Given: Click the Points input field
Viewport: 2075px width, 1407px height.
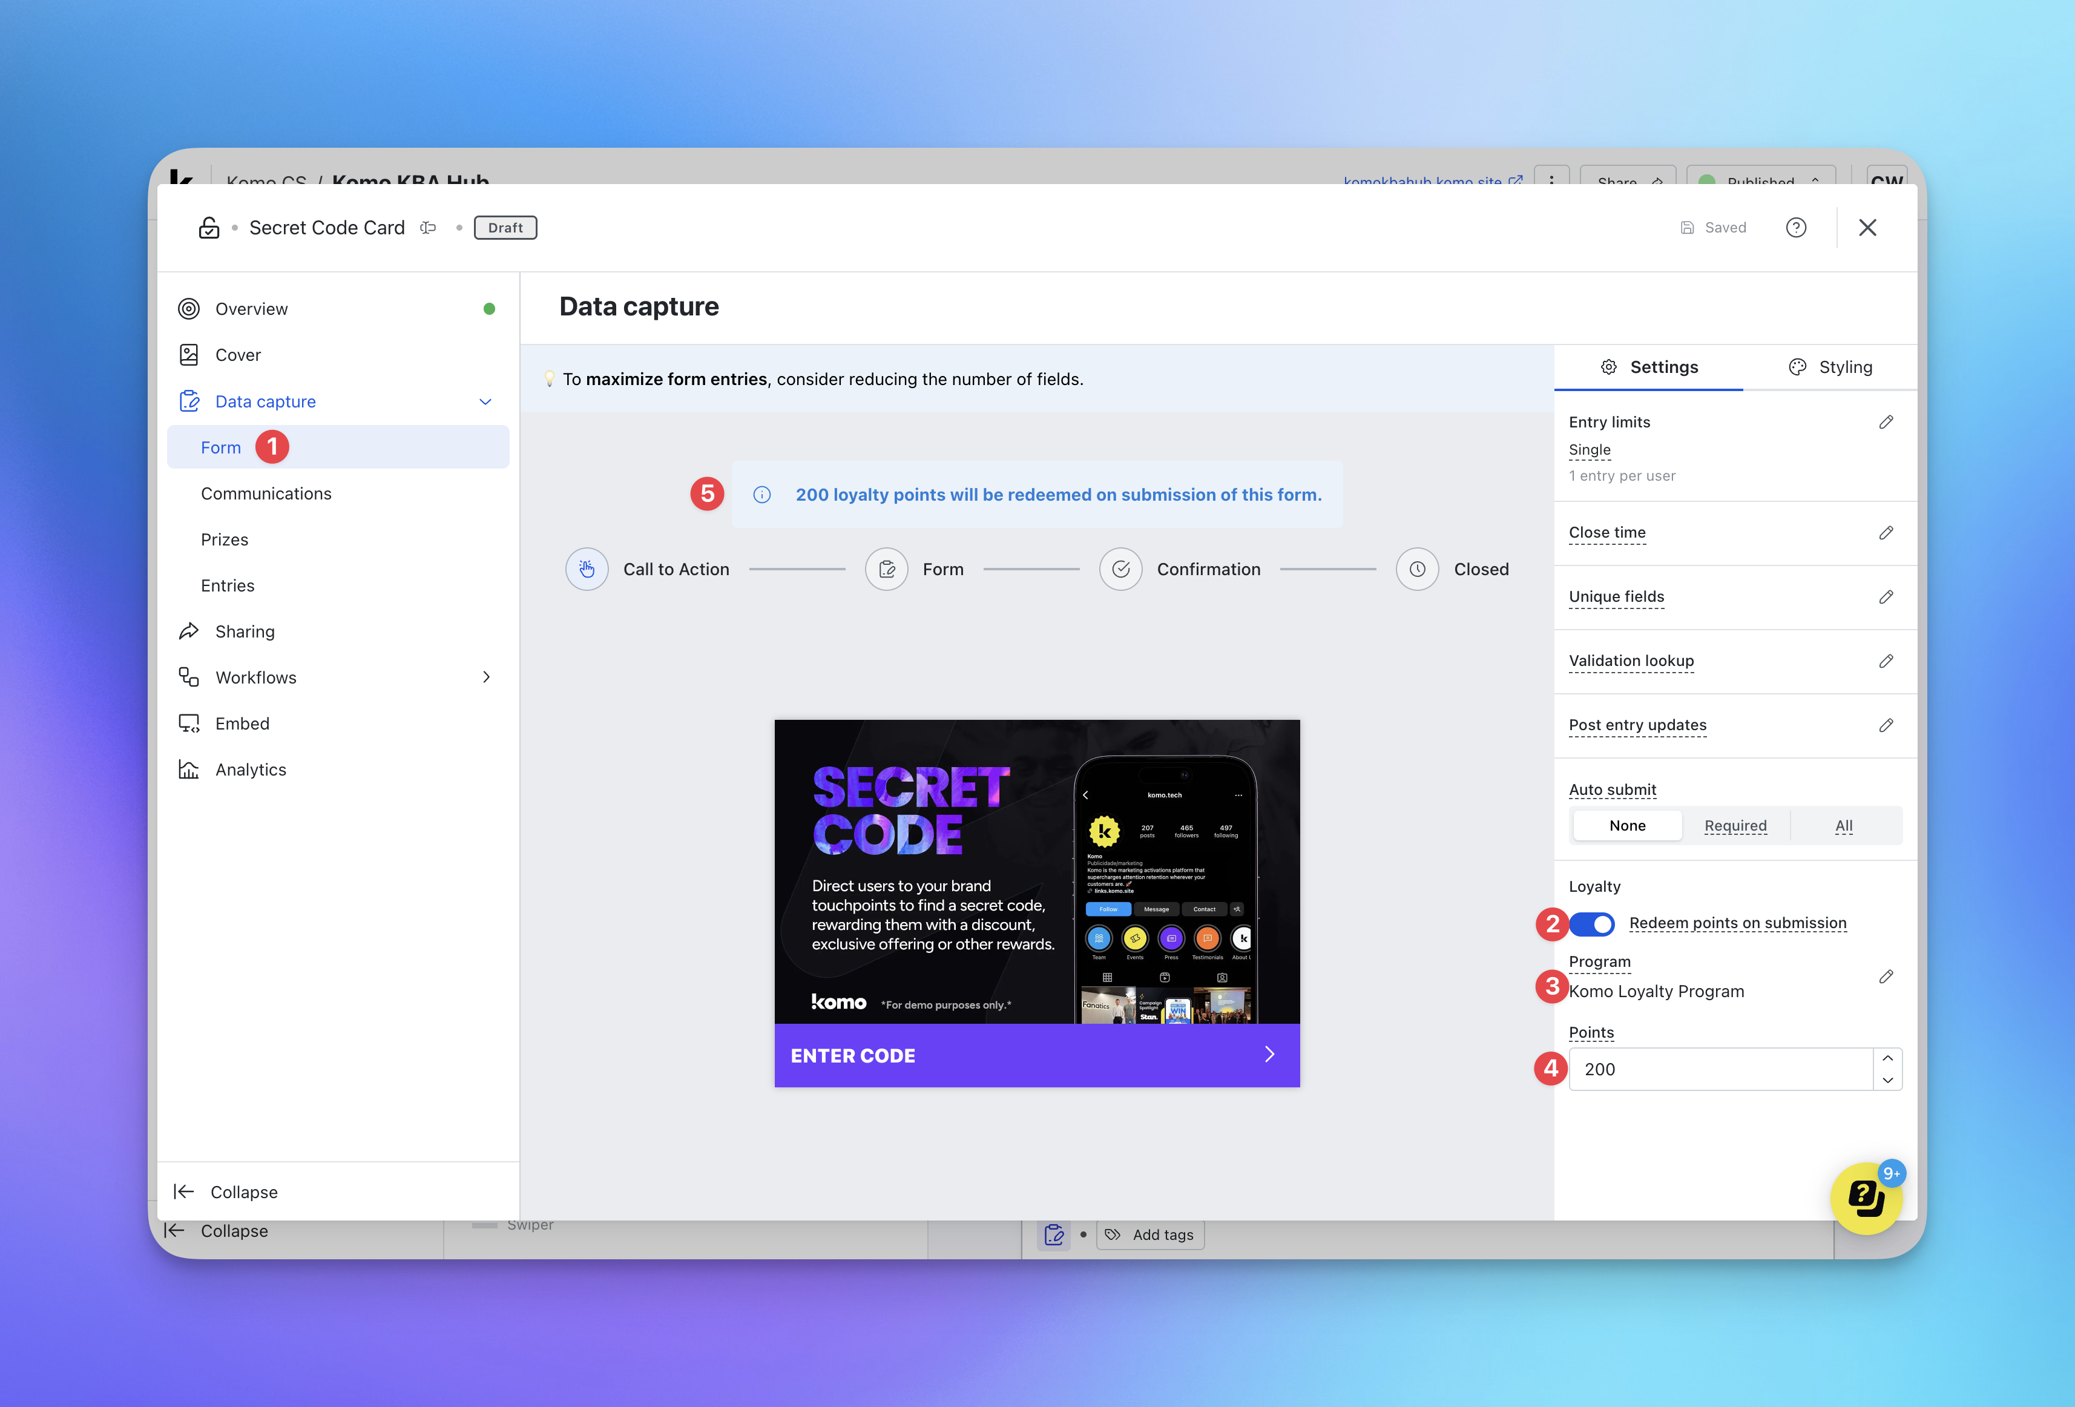Looking at the screenshot, I should [1718, 1070].
